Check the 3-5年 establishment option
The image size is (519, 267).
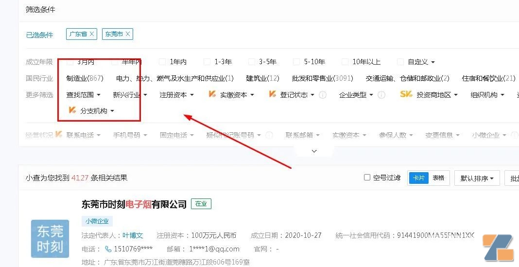252,62
